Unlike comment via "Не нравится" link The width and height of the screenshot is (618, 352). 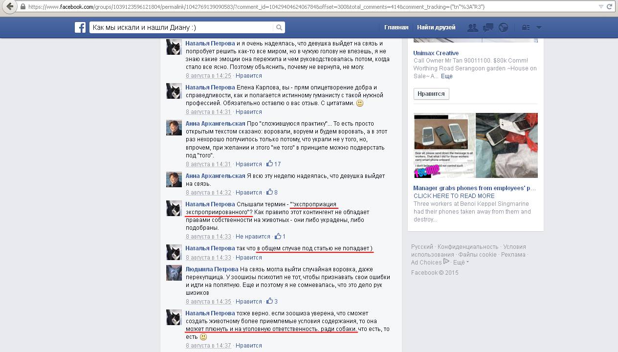[253, 237]
